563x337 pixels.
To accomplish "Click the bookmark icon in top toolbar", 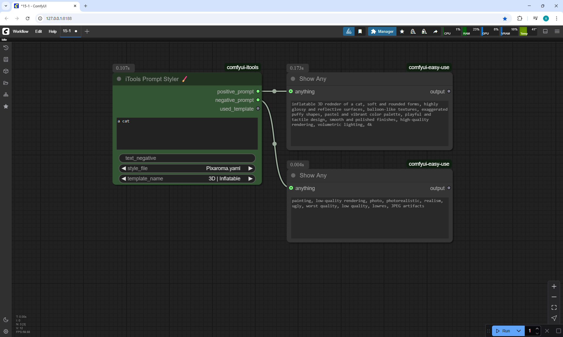I will (360, 31).
